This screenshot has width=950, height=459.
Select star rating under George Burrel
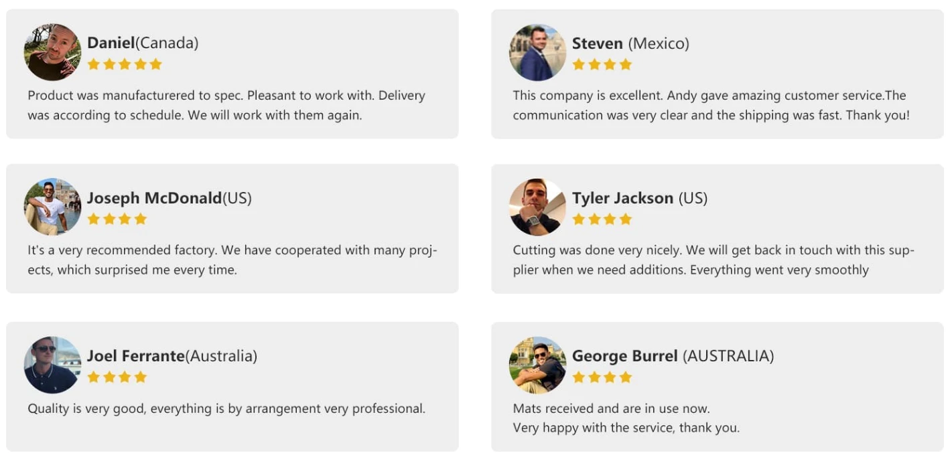coord(602,377)
